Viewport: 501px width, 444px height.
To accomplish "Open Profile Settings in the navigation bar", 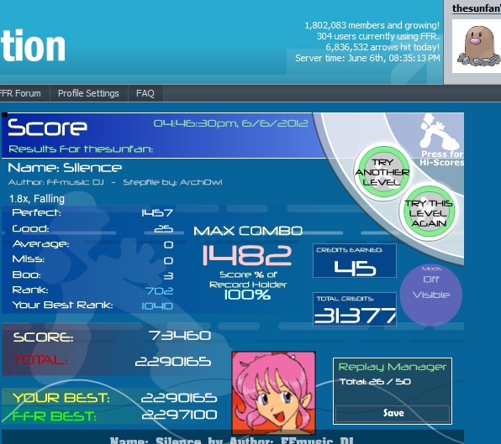I will pyautogui.click(x=88, y=93).
